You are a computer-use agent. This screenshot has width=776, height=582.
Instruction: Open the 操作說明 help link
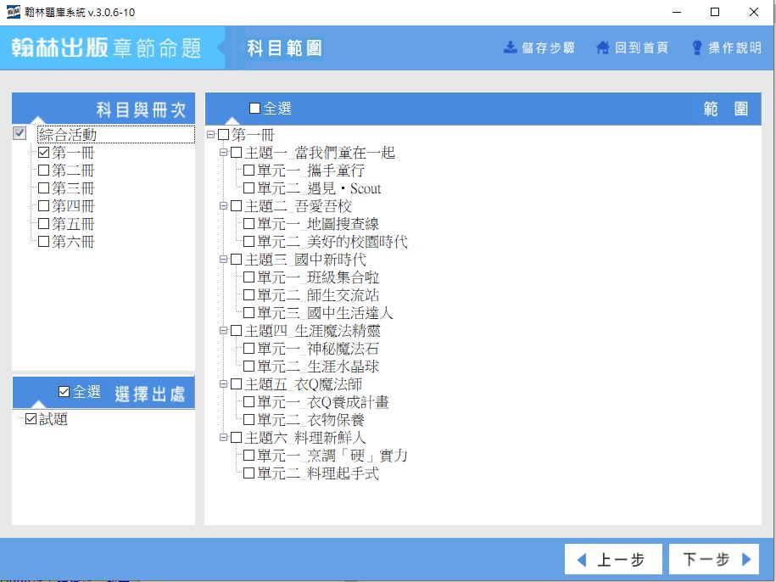pos(727,48)
